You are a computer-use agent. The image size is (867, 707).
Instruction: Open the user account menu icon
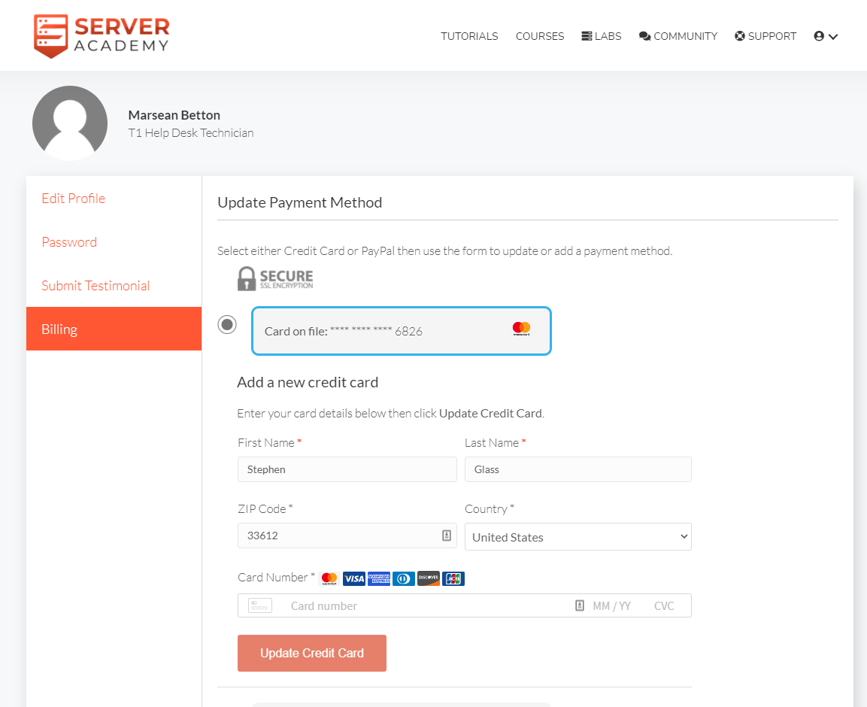826,36
